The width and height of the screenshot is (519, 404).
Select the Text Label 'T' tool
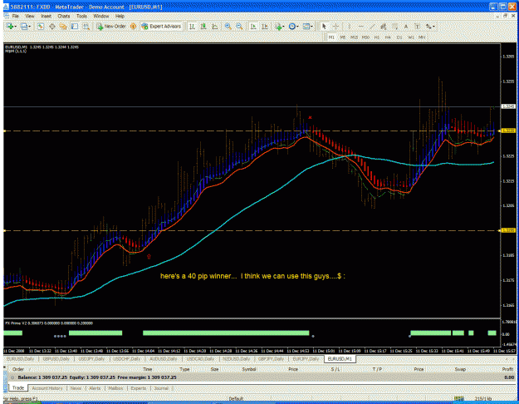coord(418,27)
